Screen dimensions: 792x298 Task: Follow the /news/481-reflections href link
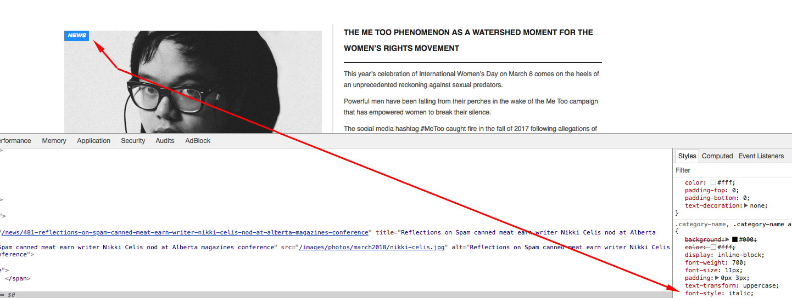(185, 232)
